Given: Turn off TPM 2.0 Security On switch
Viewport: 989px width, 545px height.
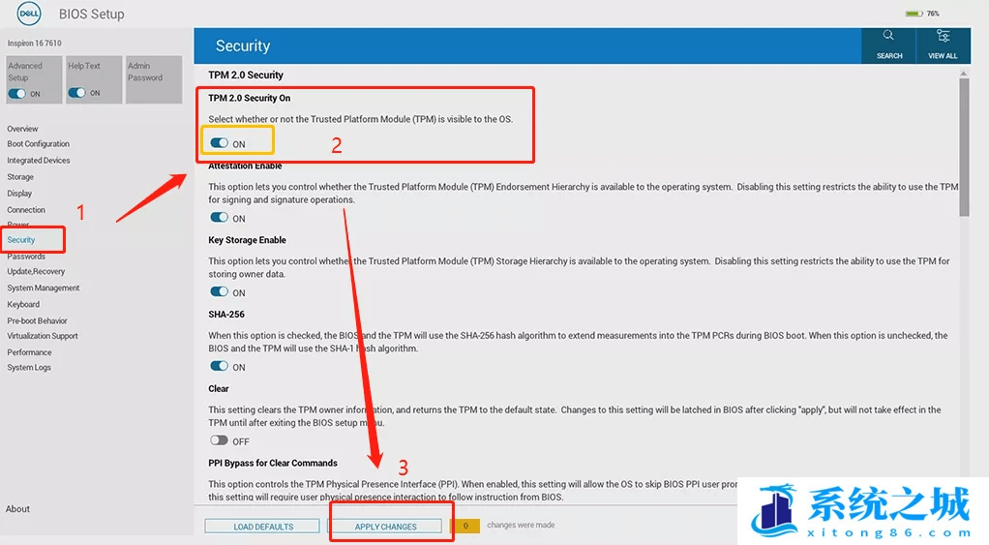Looking at the screenshot, I should pos(220,143).
